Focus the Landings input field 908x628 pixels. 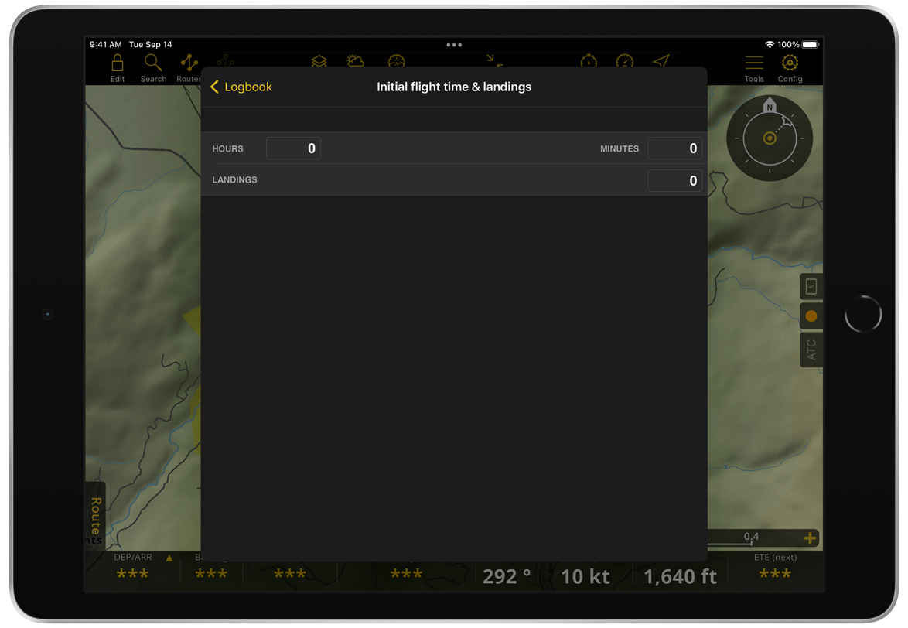[674, 180]
